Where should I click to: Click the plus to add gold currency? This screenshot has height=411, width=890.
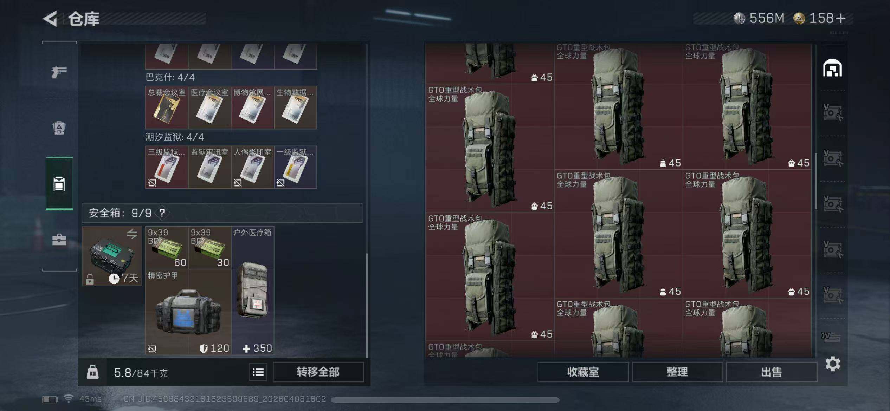[x=841, y=18]
